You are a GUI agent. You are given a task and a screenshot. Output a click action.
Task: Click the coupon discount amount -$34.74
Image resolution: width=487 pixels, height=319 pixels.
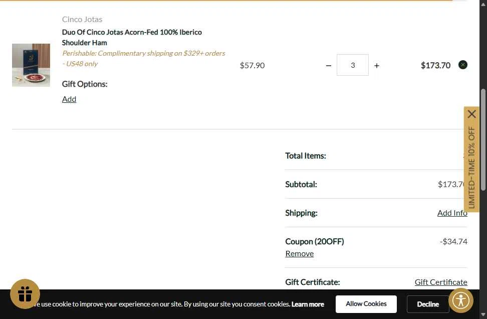click(453, 242)
